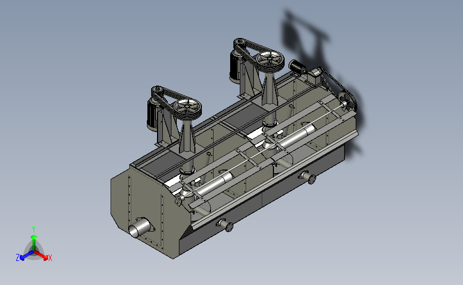The height and width of the screenshot is (285, 463).
Task: Select the vertical motor of the front drive unit
Action: [x=152, y=115]
